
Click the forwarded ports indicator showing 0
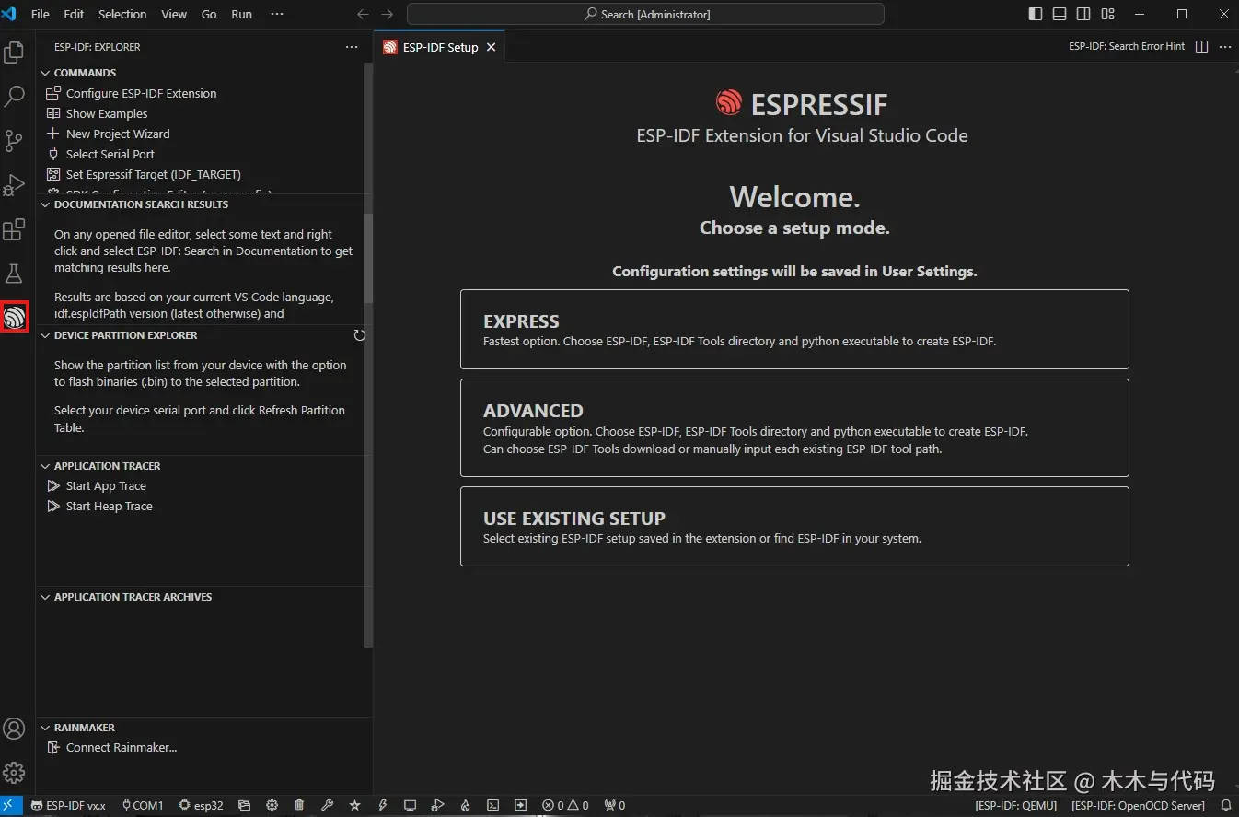[615, 806]
